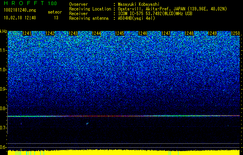Screen dimensions: 243x155
Task: Click the date stamp 10.02.18 12:40
Action: 20,18
